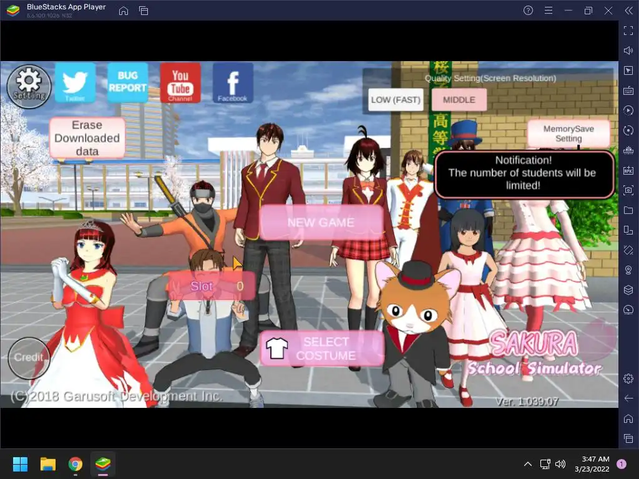
Task: Click the sidebar back arrow icon
Action: click(x=628, y=399)
